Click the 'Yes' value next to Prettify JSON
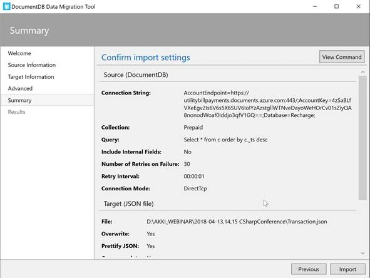Screen dimensions: 370x278 tap(150, 246)
